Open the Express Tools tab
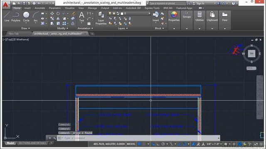Viewport: 266px width, 149px height. point(152,8)
